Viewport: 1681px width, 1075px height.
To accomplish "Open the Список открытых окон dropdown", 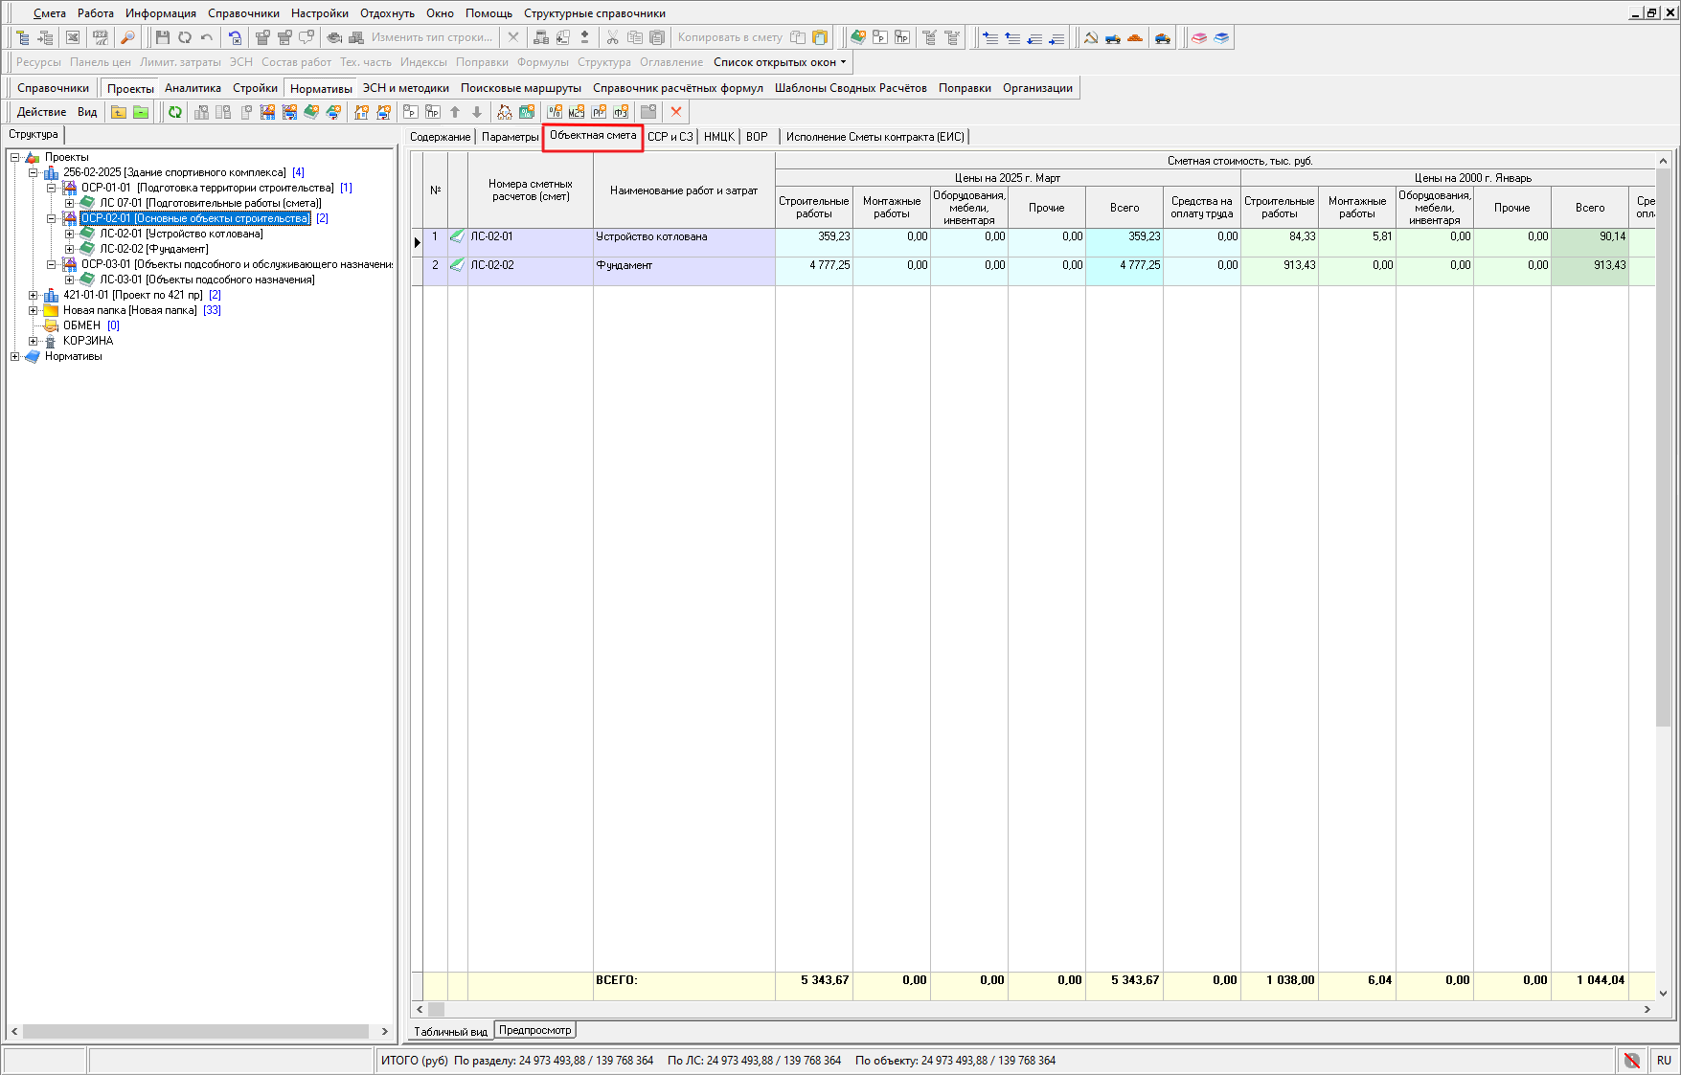I will pyautogui.click(x=780, y=62).
